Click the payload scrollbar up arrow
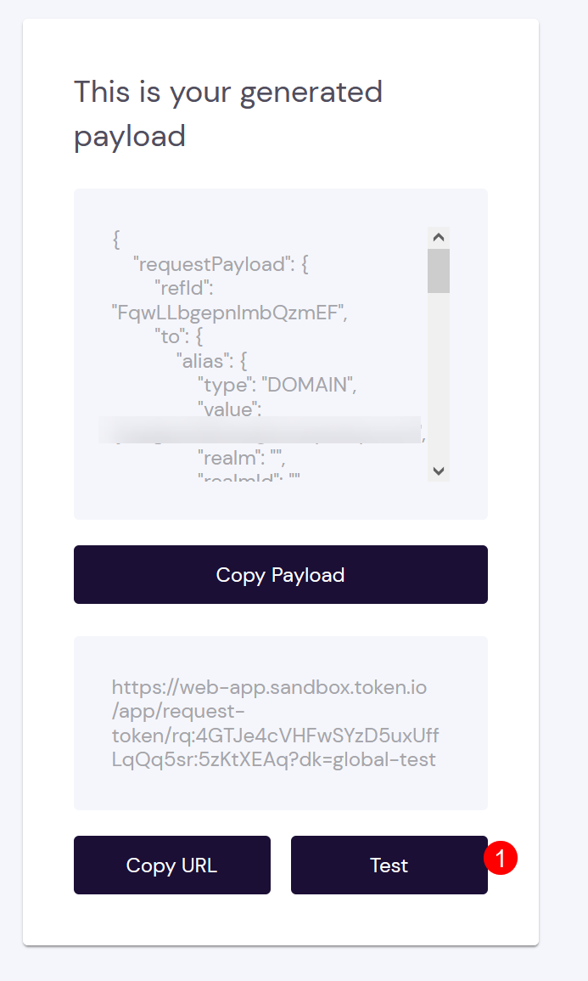This screenshot has height=981, width=588. (439, 237)
